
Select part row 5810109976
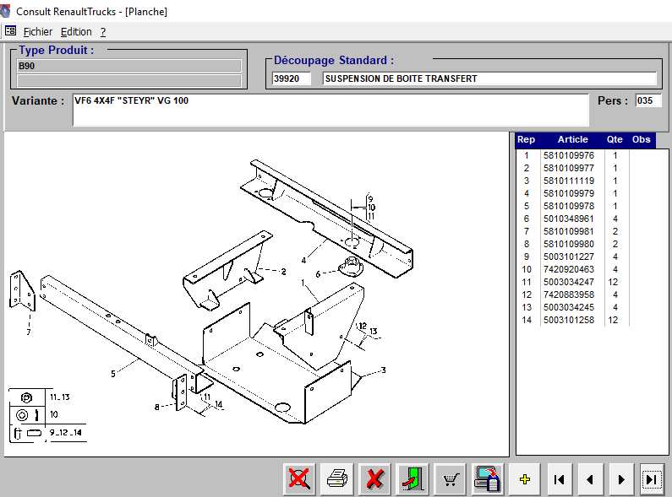568,155
